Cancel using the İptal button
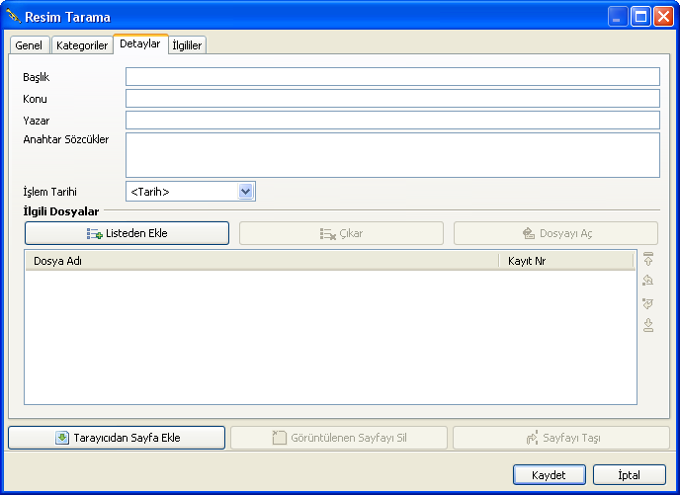 click(629, 475)
